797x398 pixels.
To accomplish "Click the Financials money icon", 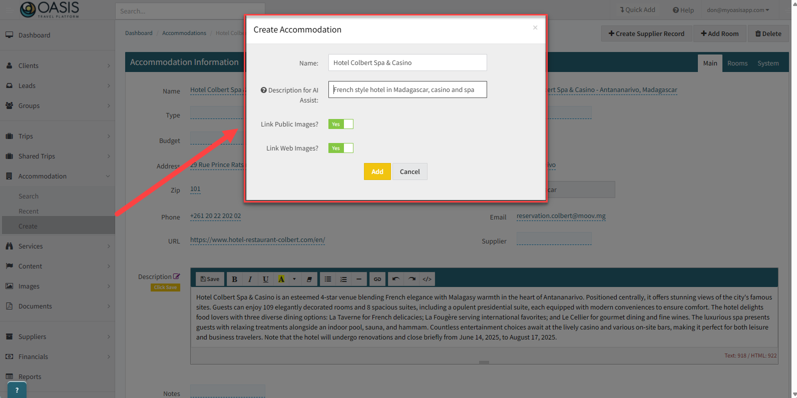I will (x=9, y=356).
